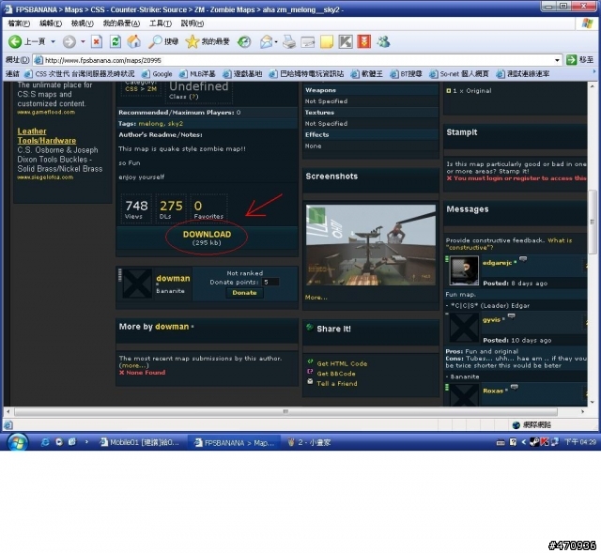Click inside the address bar URL field
This screenshot has width=601, height=553.
pos(295,60)
